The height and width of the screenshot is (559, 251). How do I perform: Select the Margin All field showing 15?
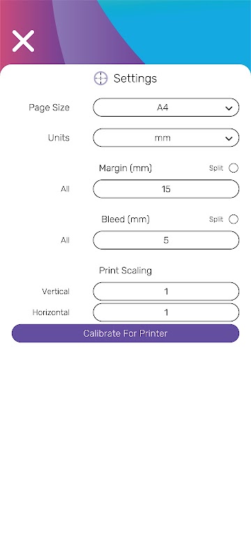(x=166, y=189)
